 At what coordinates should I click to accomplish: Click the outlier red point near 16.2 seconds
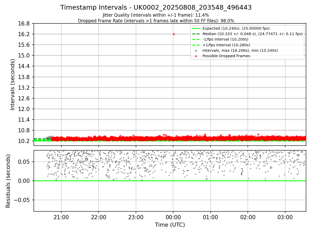(174, 34)
